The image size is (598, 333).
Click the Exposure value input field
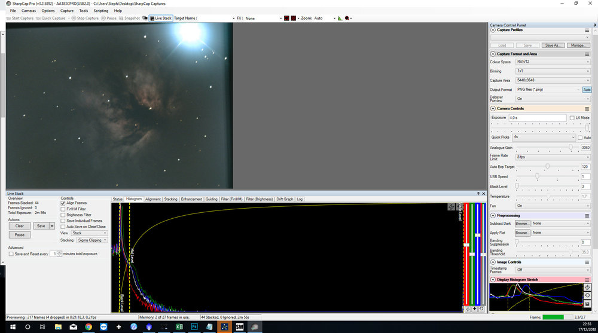point(538,118)
